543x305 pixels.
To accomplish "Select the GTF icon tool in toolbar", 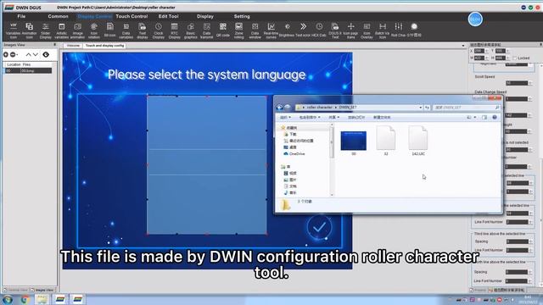I will point(414,30).
